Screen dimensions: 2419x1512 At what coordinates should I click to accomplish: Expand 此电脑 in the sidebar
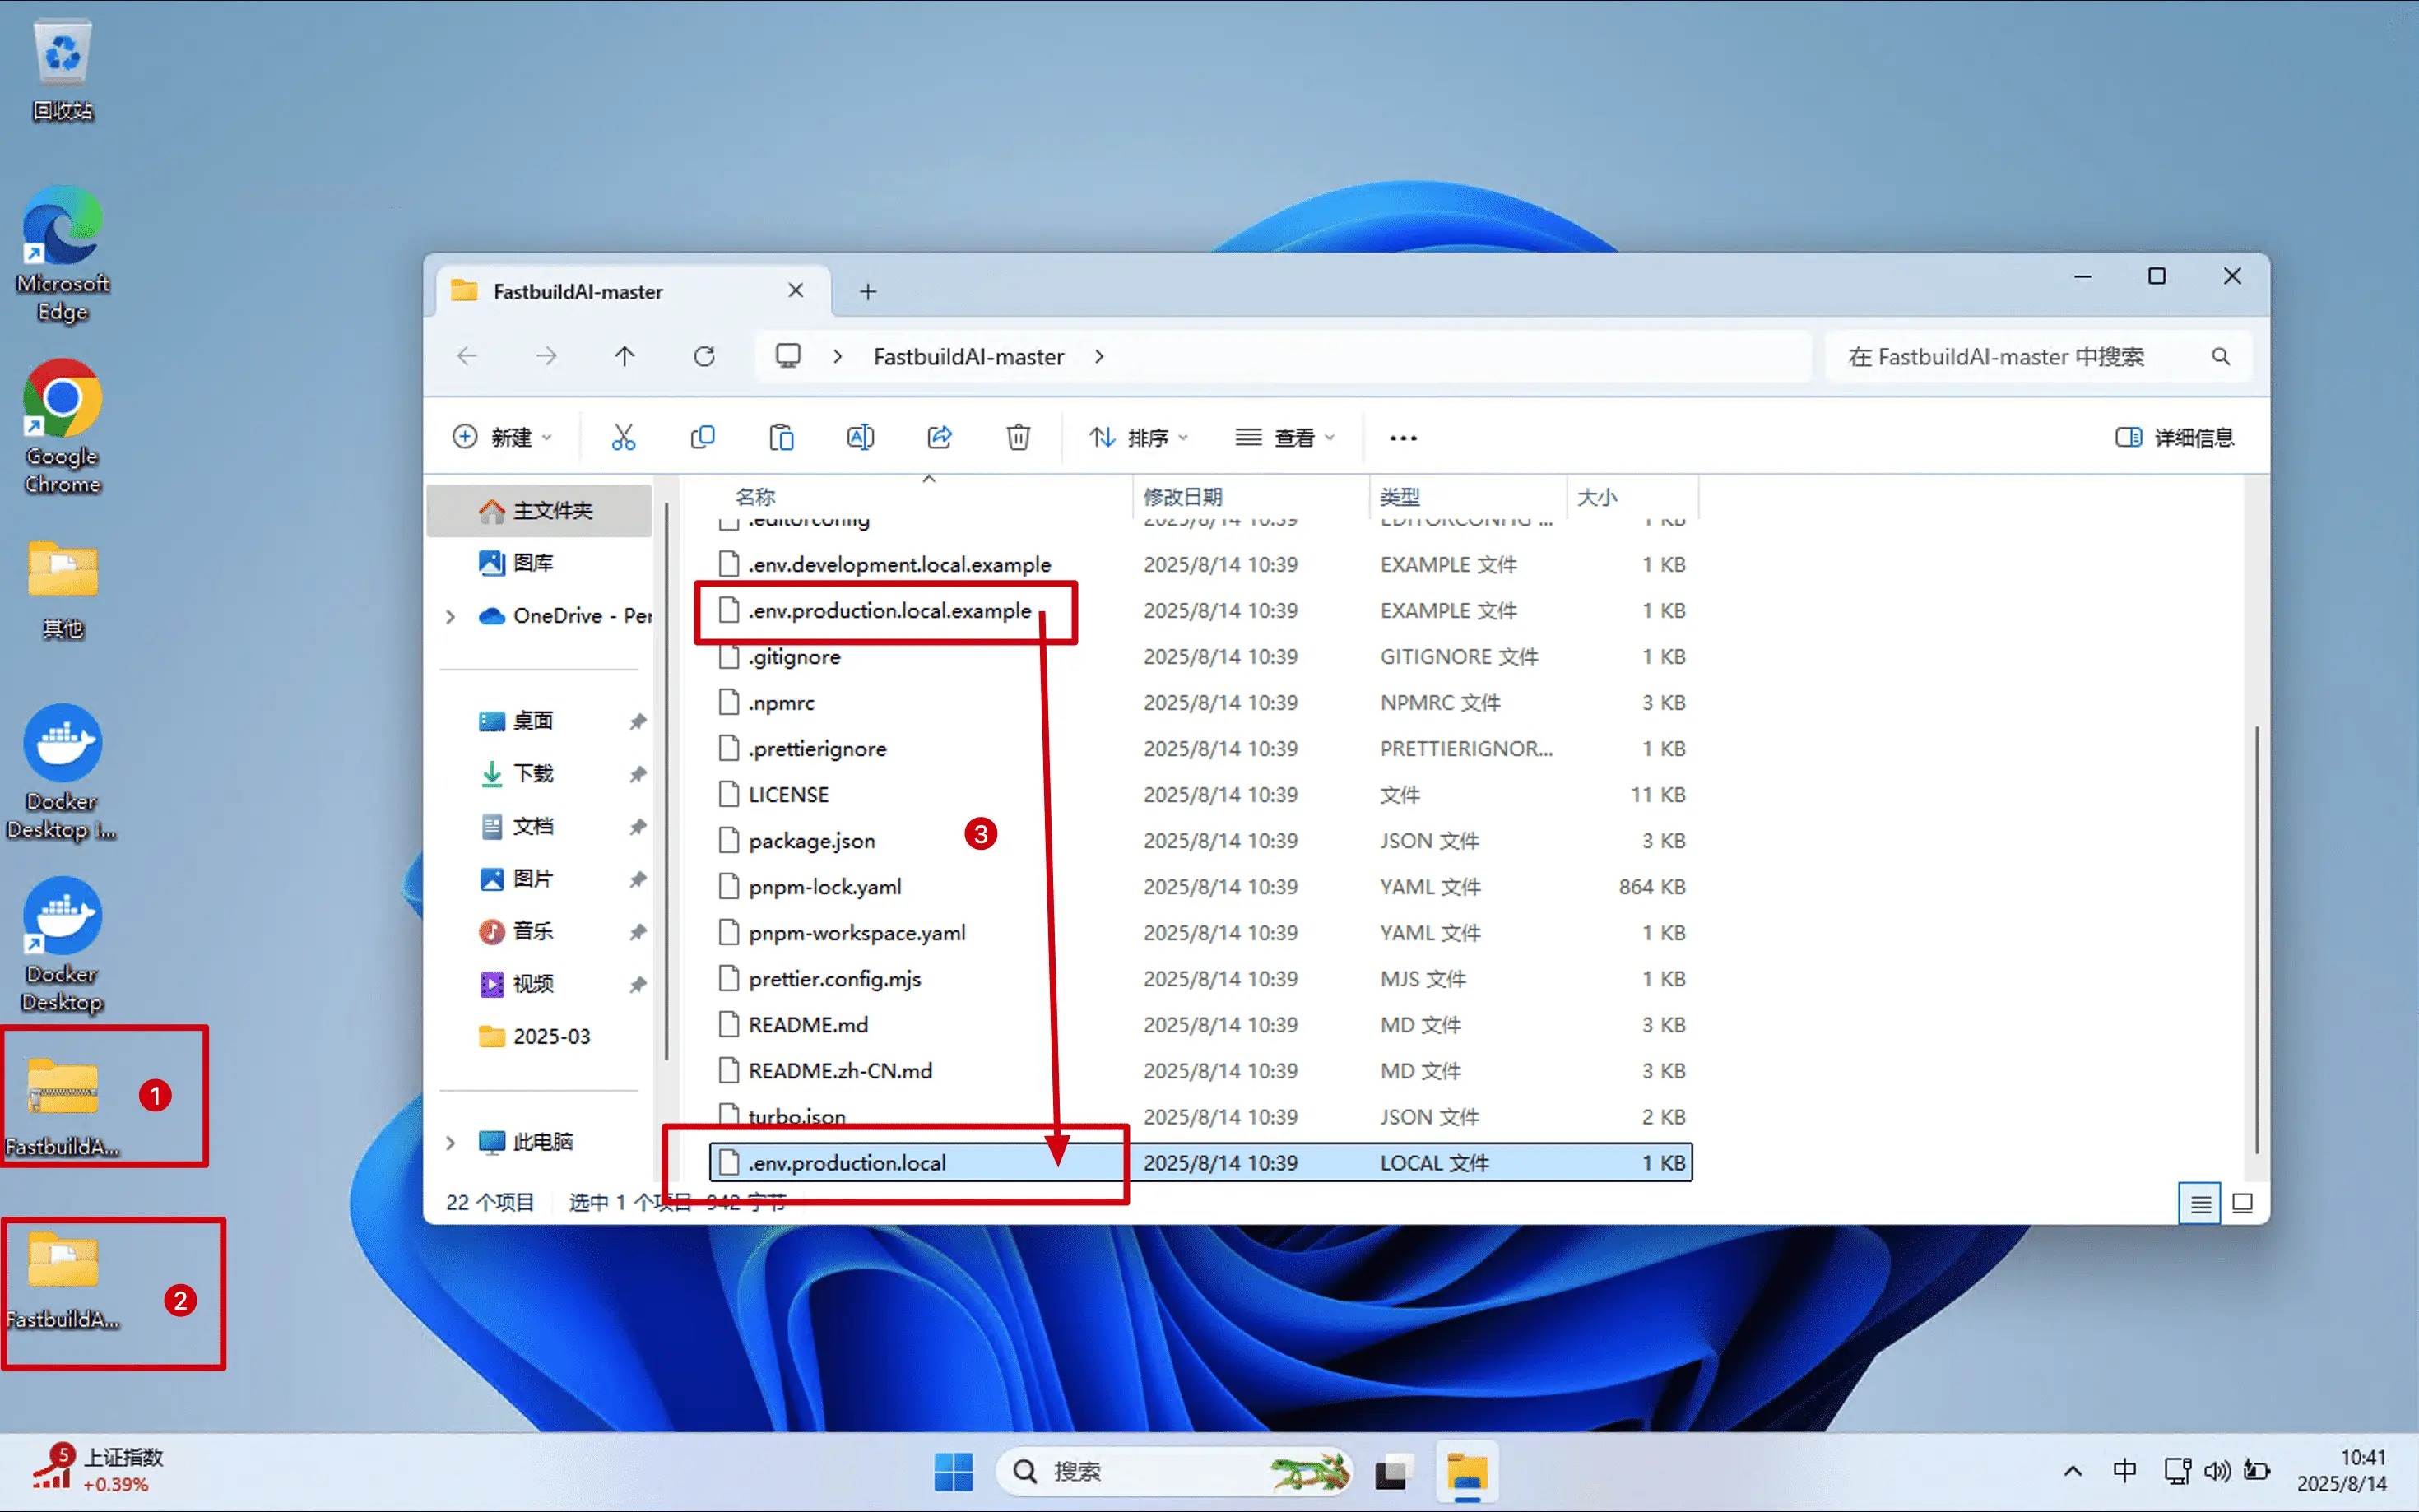click(449, 1141)
